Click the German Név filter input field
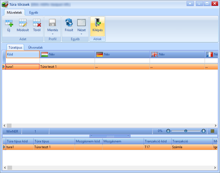The width and height of the screenshot is (220, 173). coord(122,60)
